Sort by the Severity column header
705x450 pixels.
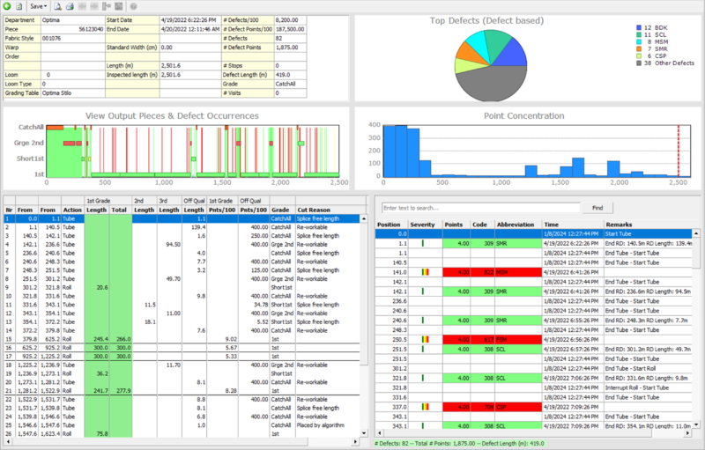coord(426,225)
